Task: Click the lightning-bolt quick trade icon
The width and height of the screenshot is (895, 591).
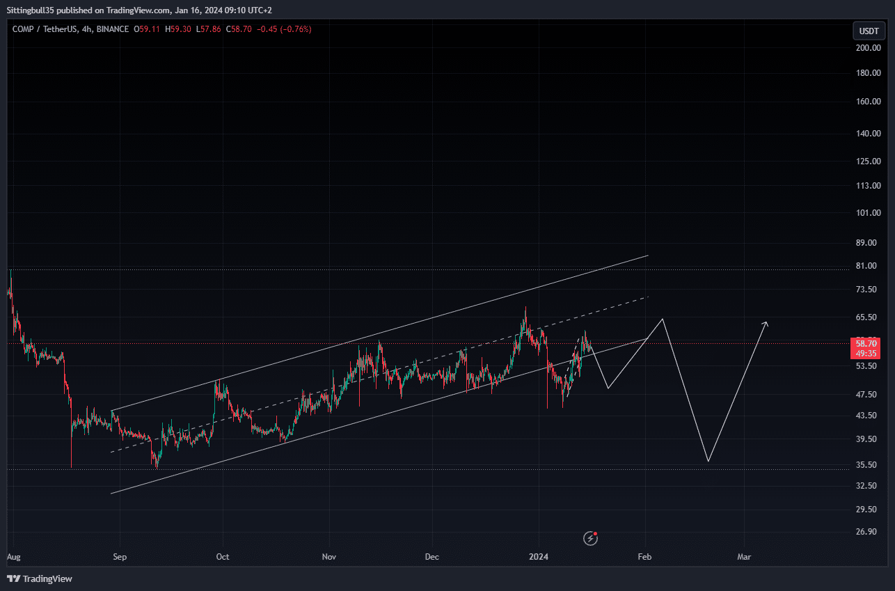Action: point(590,538)
